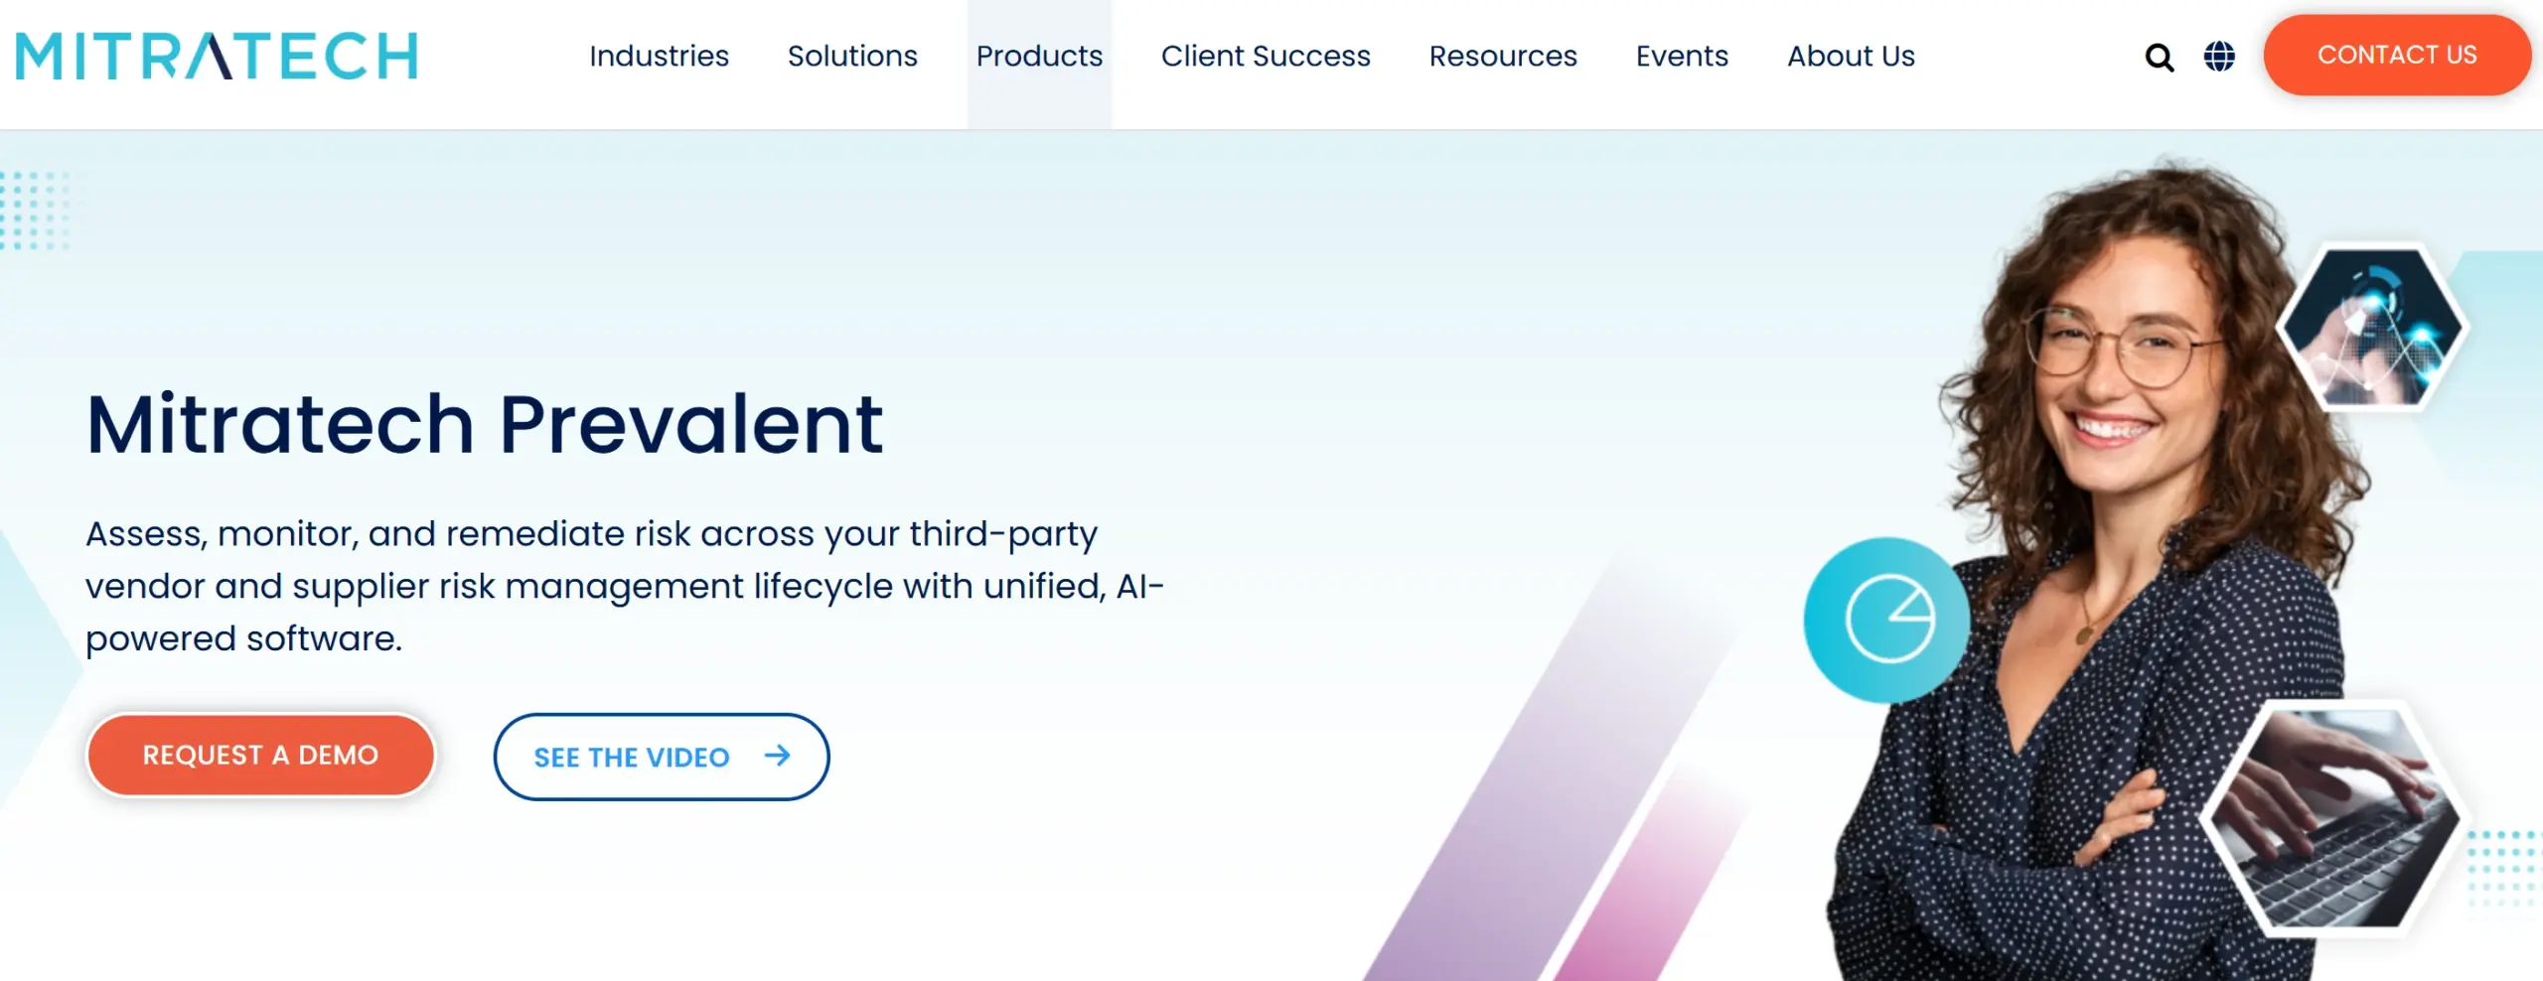This screenshot has height=981, width=2543.
Task: Click the Request a Demo button
Action: (260, 756)
